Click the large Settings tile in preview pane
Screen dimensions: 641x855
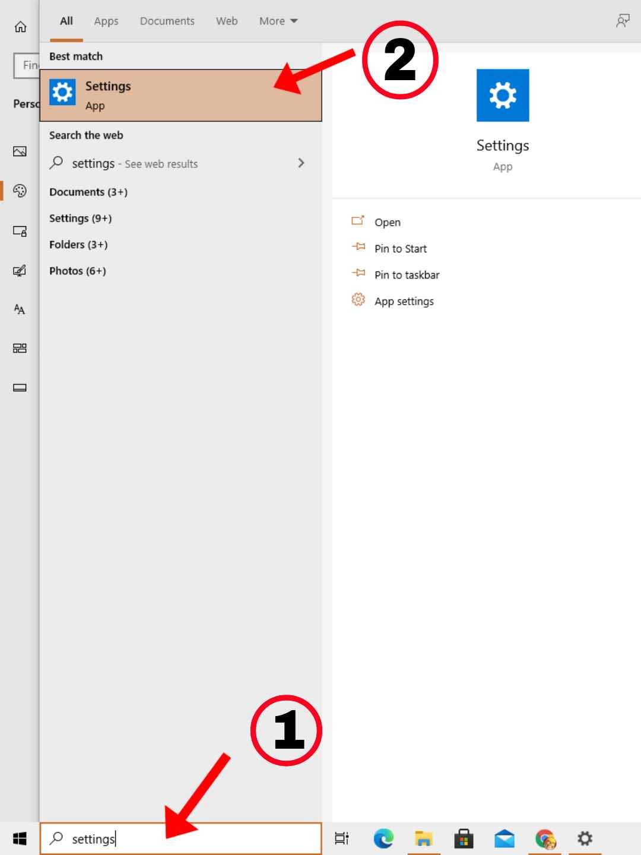coord(503,96)
